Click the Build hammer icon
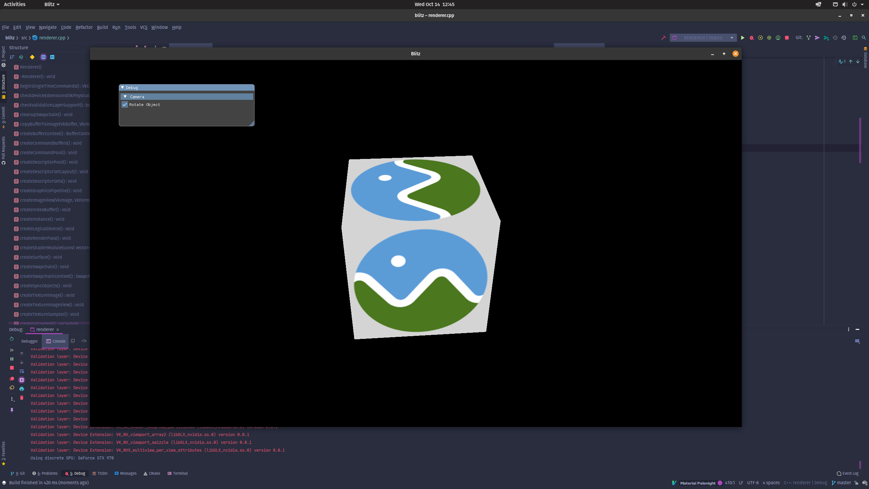Viewport: 869px width, 489px height. click(663, 38)
